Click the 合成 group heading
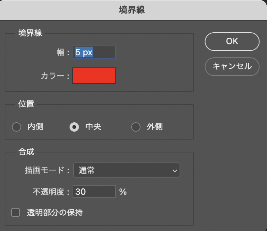 pyautogui.click(x=26, y=152)
